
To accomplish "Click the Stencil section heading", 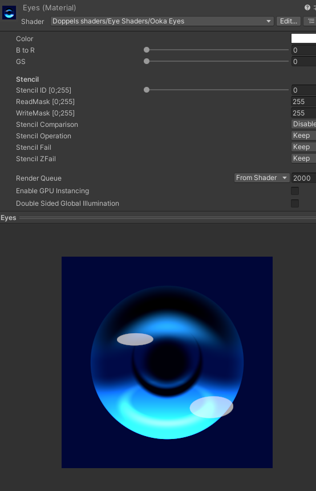I will point(27,79).
